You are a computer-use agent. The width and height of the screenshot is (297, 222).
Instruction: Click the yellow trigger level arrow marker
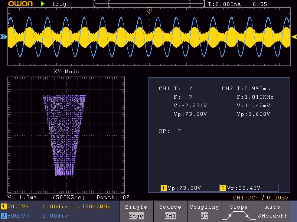click(294, 37)
